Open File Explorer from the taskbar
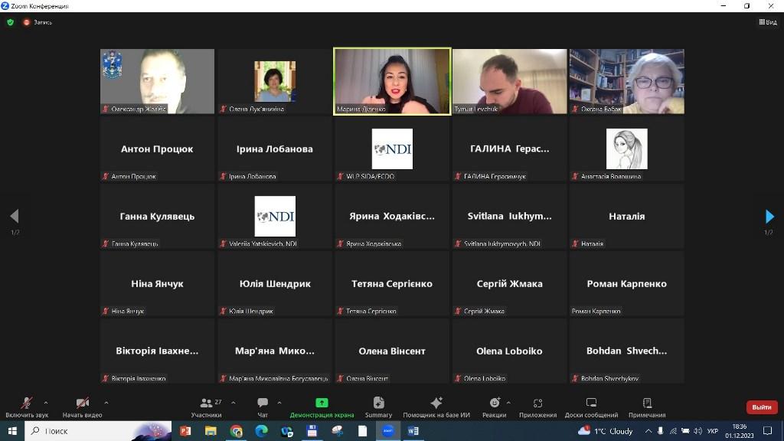The height and width of the screenshot is (441, 784). (x=211, y=430)
